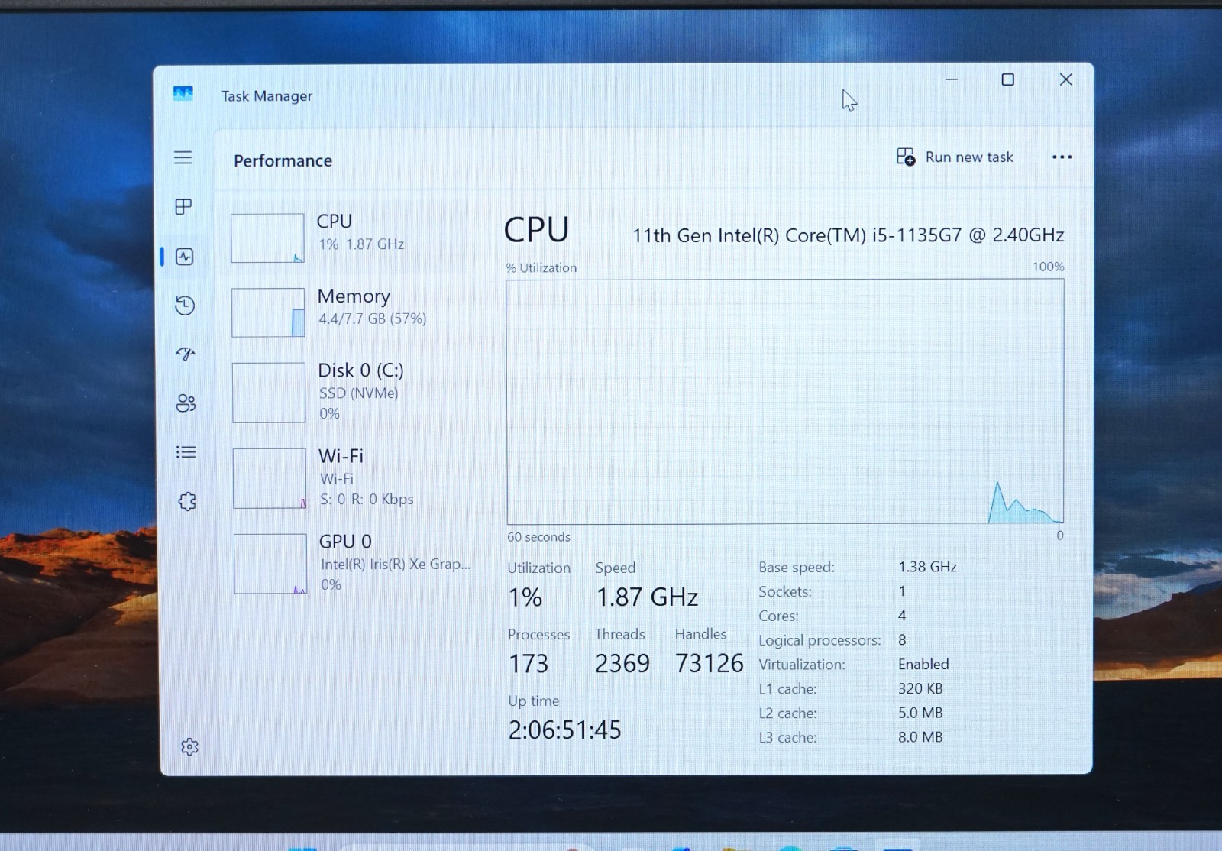Click the 73126 handles count

pyautogui.click(x=709, y=663)
